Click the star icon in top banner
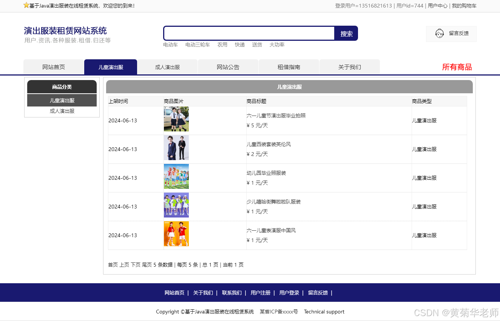This screenshot has height=321, width=500. pos(26,5)
